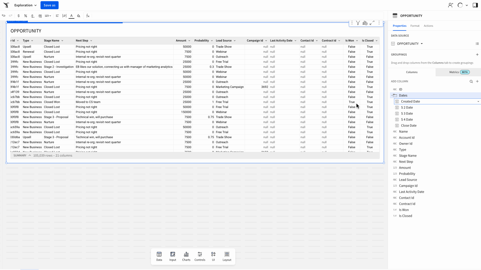This screenshot has width=481, height=270.
Task: Collapse the Dates folder in the column list
Action: [x=392, y=95]
